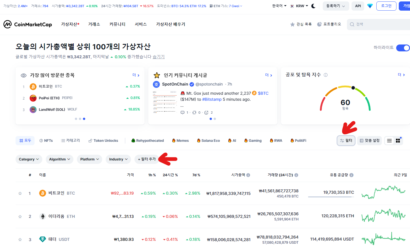Screen dimensions: 410x250
Task: Open the 한국어 language dropdown
Action: tap(279, 6)
